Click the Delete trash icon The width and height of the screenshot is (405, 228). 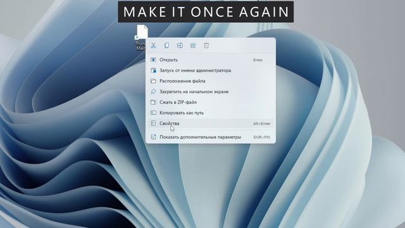(206, 46)
